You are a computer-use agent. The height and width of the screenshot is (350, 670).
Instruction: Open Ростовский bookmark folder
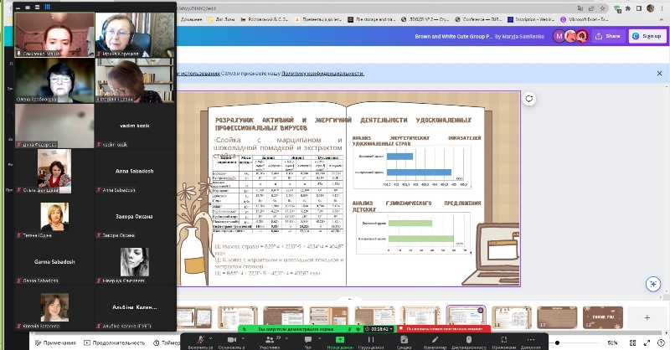click(265, 19)
